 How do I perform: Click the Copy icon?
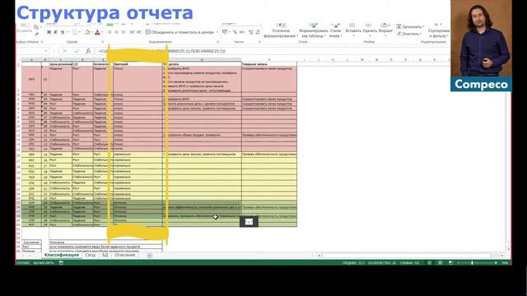pyautogui.click(x=36, y=27)
